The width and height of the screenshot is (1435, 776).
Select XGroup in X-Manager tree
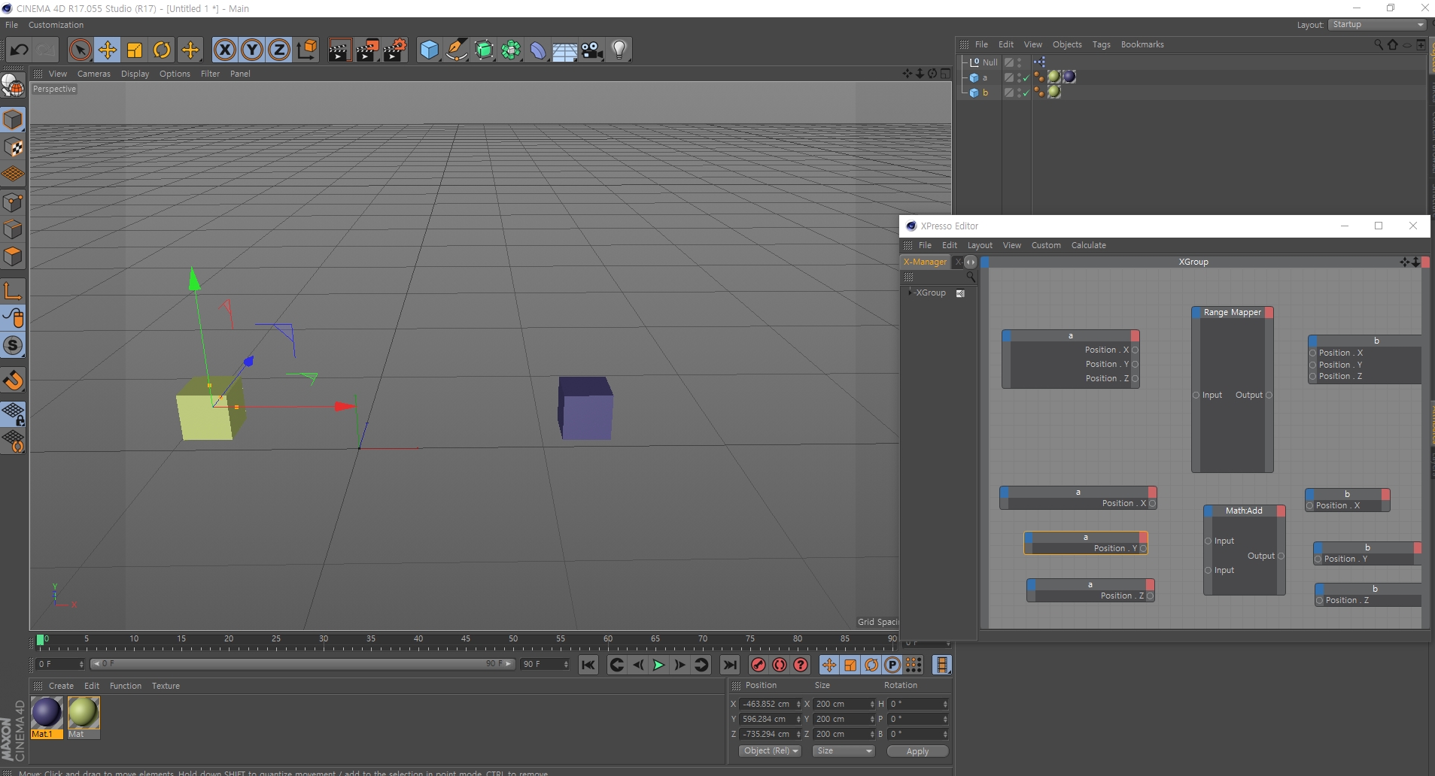tap(931, 293)
